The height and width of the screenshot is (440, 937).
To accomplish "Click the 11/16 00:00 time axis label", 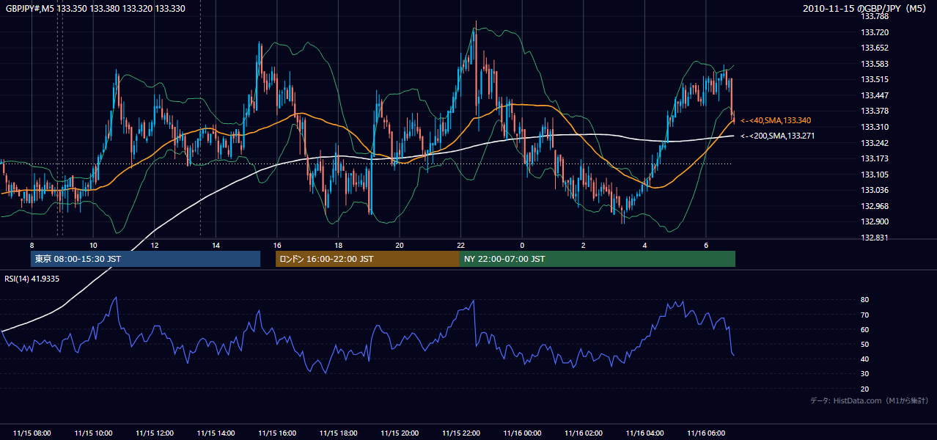I will click(522, 433).
